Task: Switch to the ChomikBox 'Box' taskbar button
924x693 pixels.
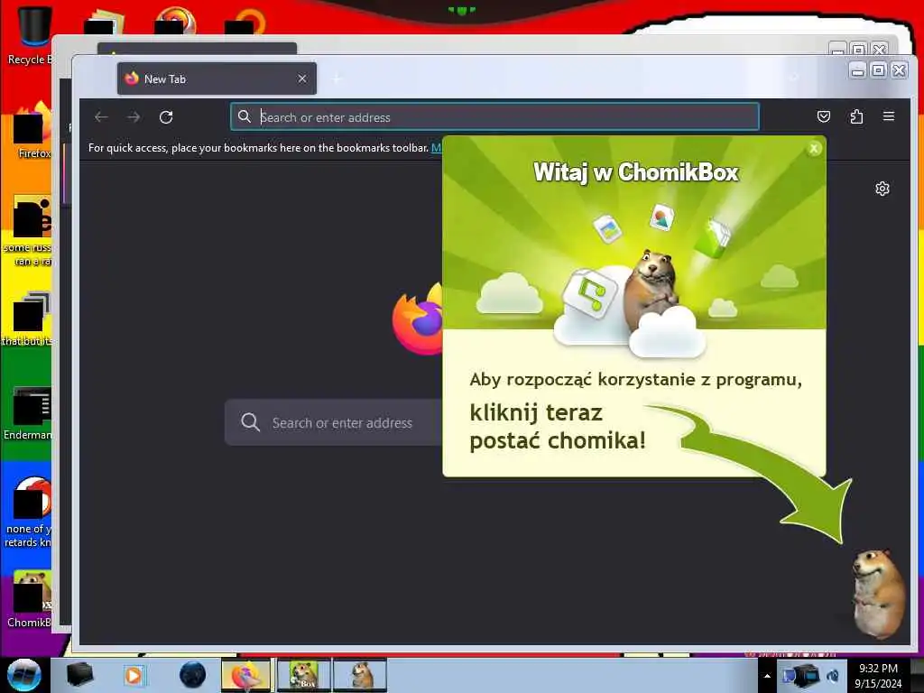Action: pyautogui.click(x=303, y=675)
